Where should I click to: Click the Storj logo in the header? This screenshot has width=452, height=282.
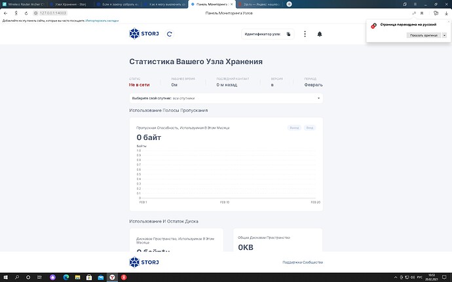(x=144, y=33)
